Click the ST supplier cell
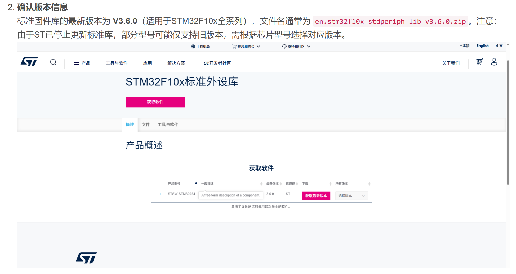Viewport: 516px width, 274px height. click(x=288, y=194)
